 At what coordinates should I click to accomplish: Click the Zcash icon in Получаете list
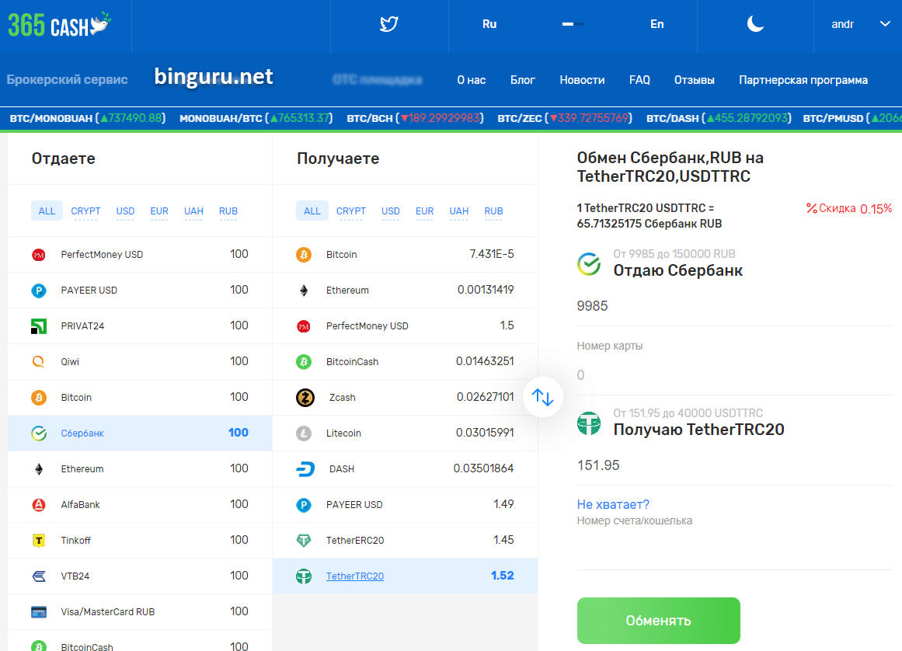point(305,398)
